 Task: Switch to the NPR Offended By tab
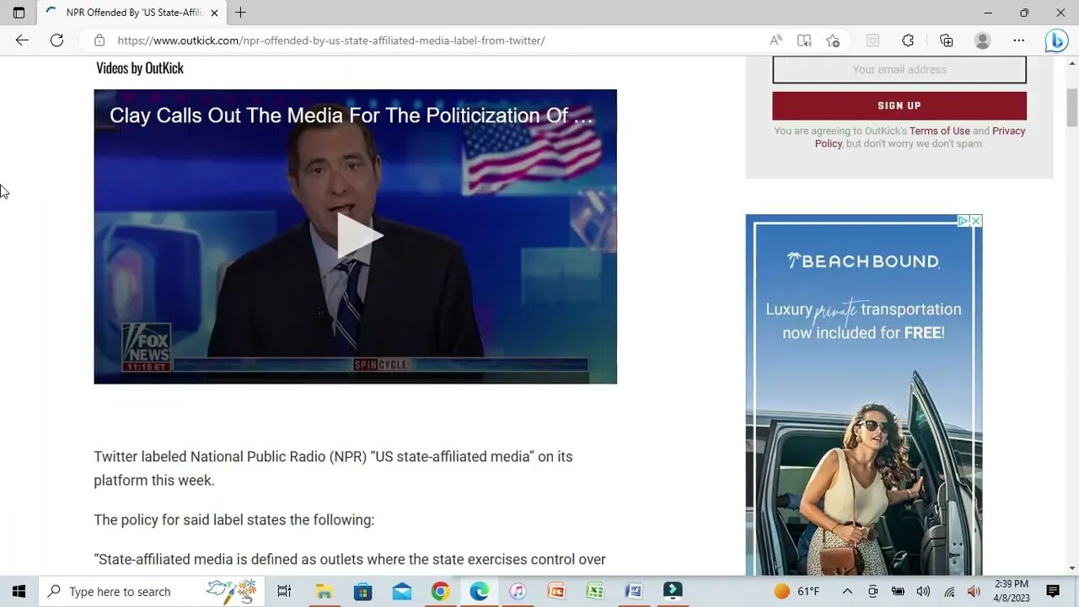tap(133, 13)
